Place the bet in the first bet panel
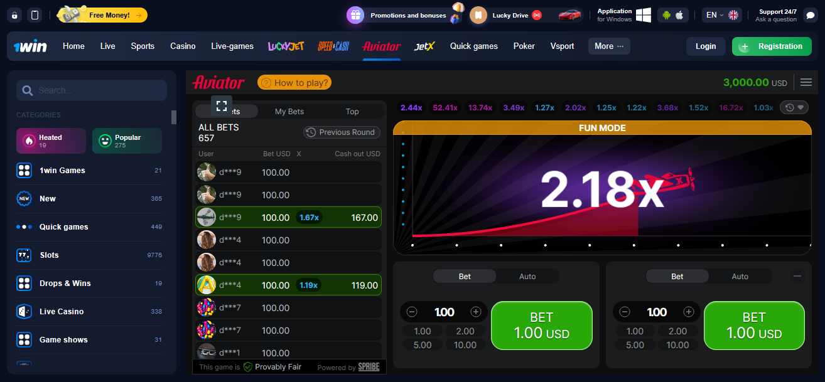The width and height of the screenshot is (825, 382). pos(542,326)
